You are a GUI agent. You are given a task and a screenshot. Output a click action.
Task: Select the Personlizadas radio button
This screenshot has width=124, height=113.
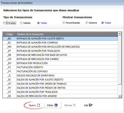coord(64,23)
